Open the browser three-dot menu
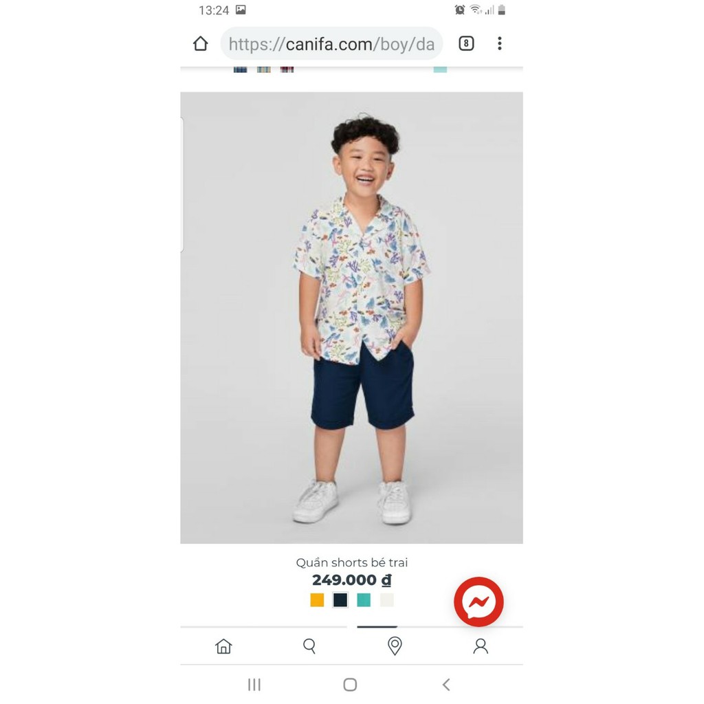 pos(499,43)
